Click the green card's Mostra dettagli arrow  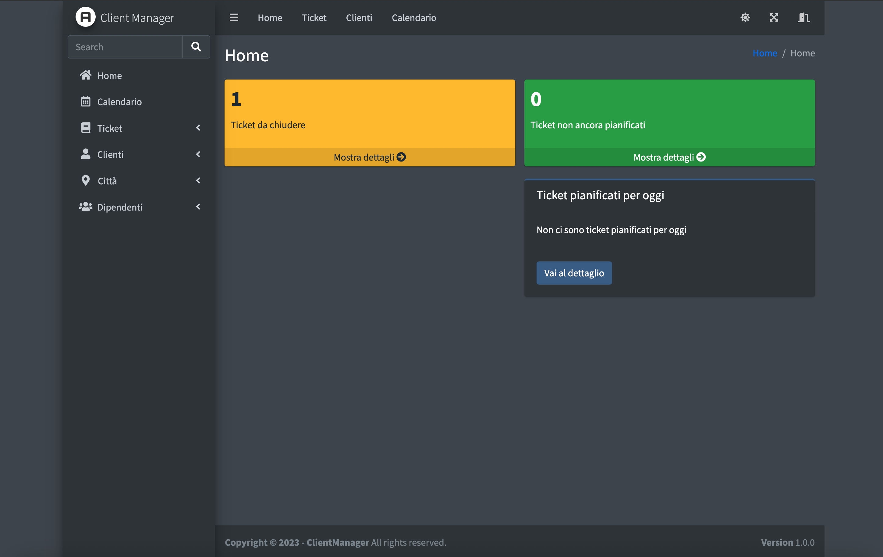point(701,157)
